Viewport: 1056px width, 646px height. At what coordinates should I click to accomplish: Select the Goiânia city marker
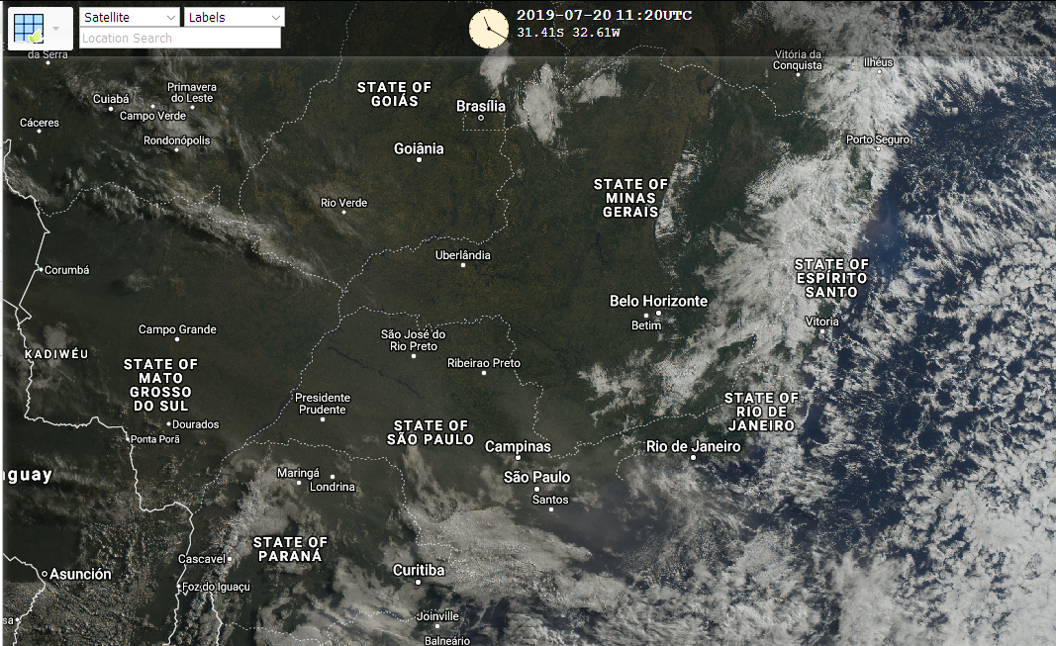click(419, 160)
